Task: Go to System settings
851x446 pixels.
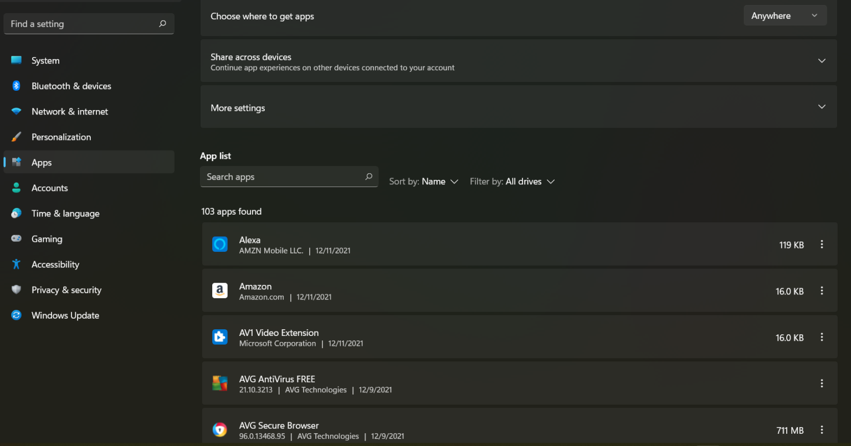Action: [89, 60]
